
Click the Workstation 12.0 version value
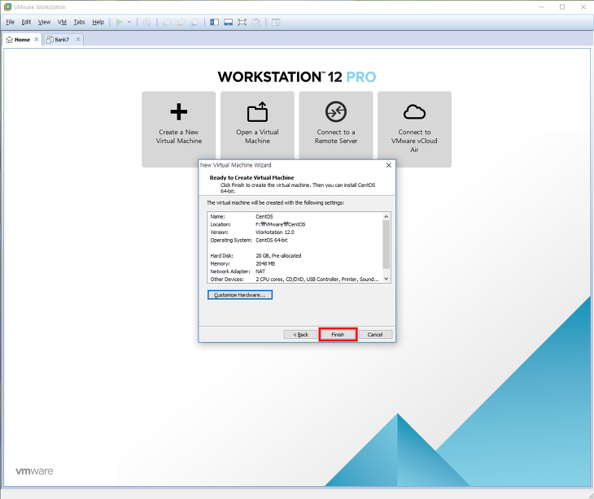click(275, 232)
